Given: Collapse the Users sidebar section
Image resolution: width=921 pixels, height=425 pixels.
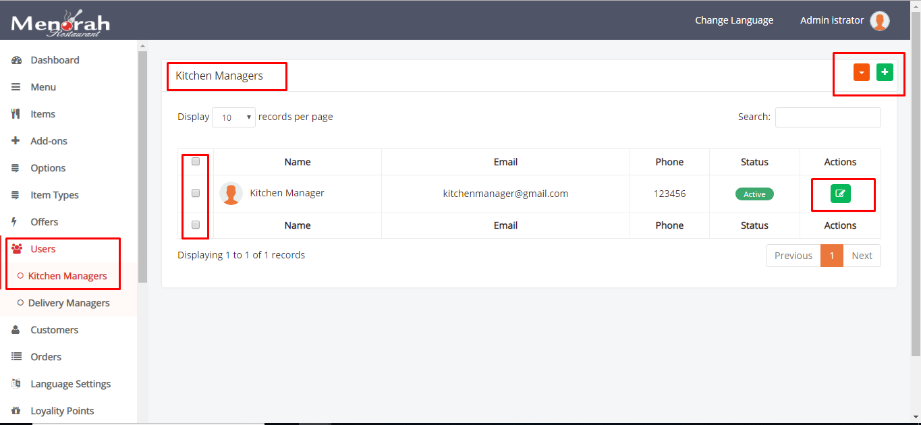Looking at the screenshot, I should point(43,249).
